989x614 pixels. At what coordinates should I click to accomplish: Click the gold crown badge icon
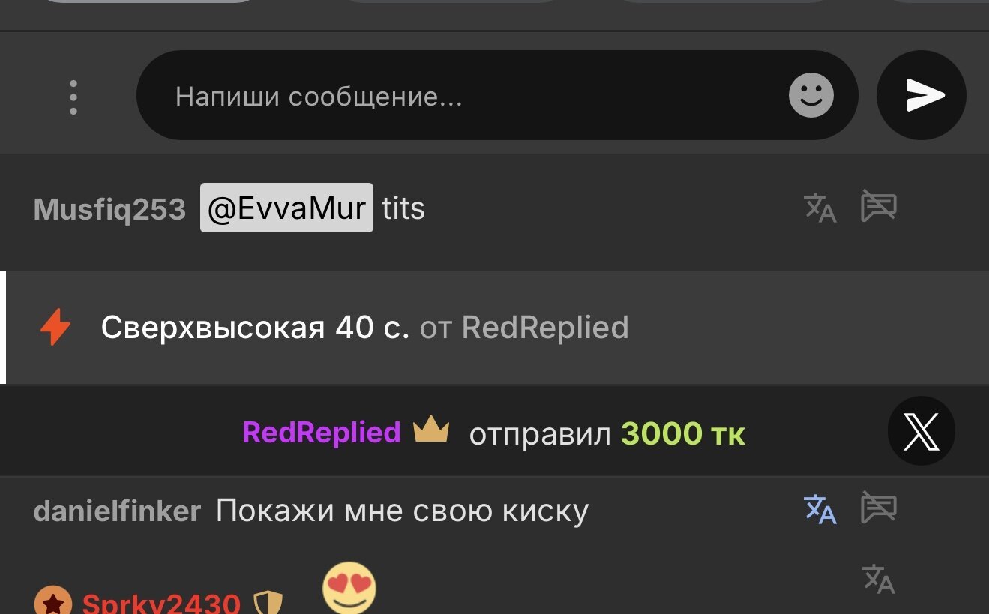coord(431,431)
